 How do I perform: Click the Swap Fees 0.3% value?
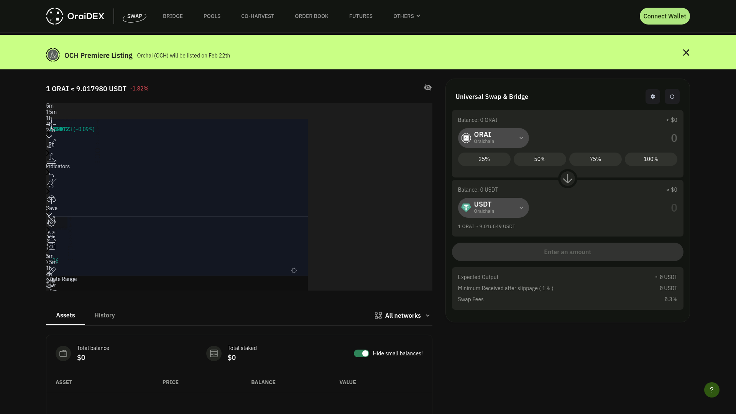(x=671, y=299)
